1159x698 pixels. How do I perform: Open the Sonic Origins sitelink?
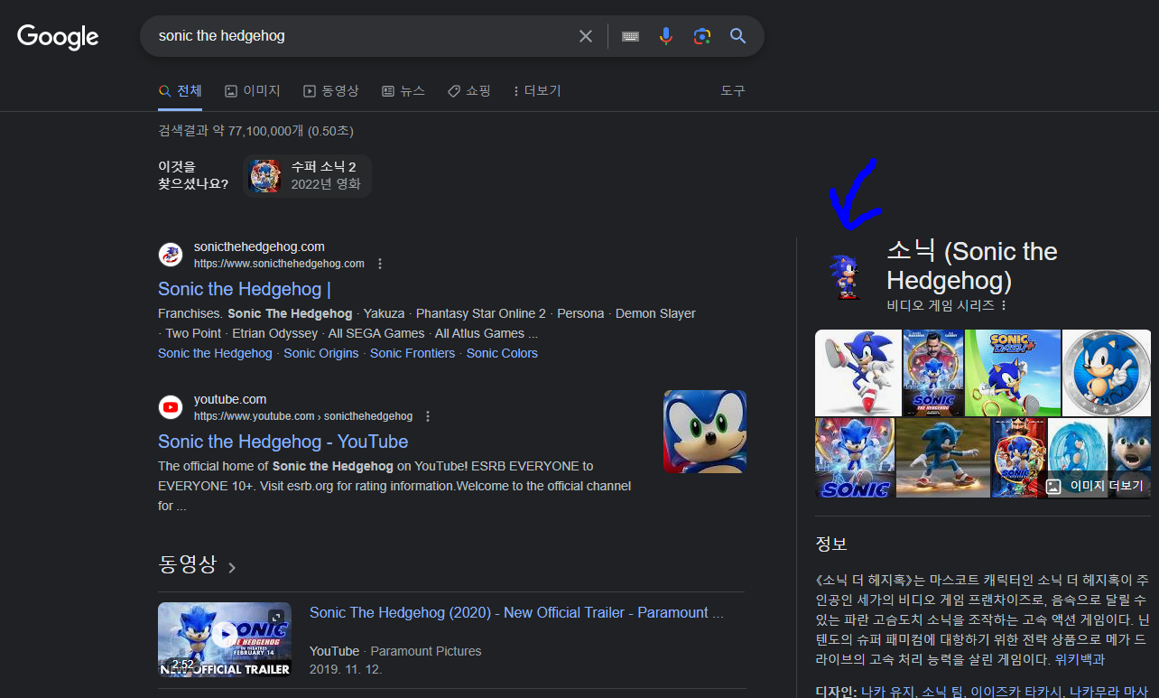(321, 353)
